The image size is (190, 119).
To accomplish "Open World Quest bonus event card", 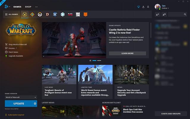I will coord(95,82).
